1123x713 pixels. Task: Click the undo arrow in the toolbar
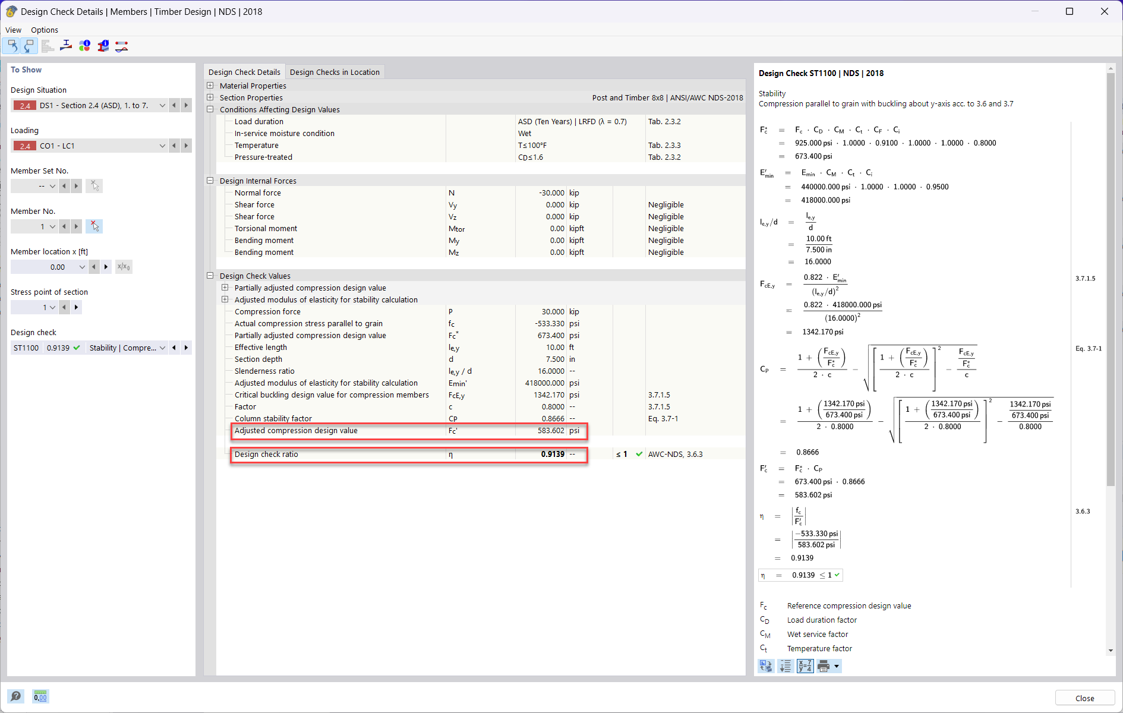[x=12, y=46]
